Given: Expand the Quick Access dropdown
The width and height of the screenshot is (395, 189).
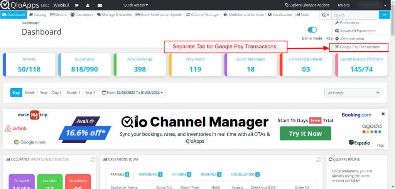Looking at the screenshot, I should [136, 5].
